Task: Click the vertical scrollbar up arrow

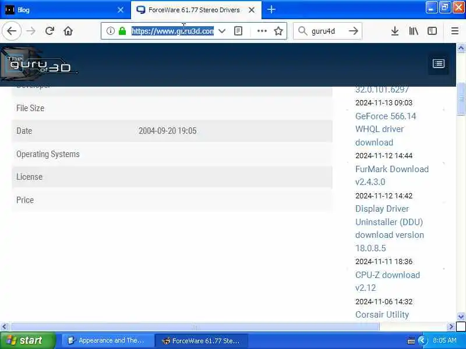Action: pyautogui.click(x=461, y=48)
